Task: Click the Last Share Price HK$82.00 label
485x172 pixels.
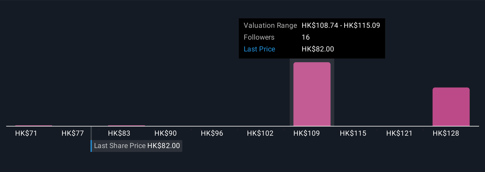Action: point(137,146)
